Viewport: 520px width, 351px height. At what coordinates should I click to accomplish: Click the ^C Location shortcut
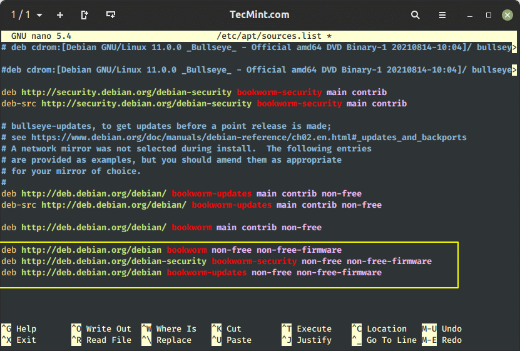click(379, 329)
